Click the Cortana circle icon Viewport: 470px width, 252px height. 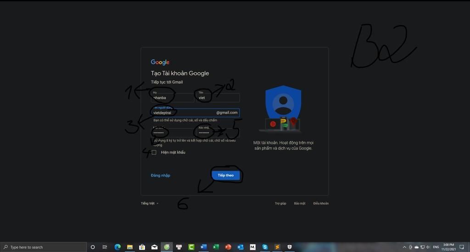point(93,247)
